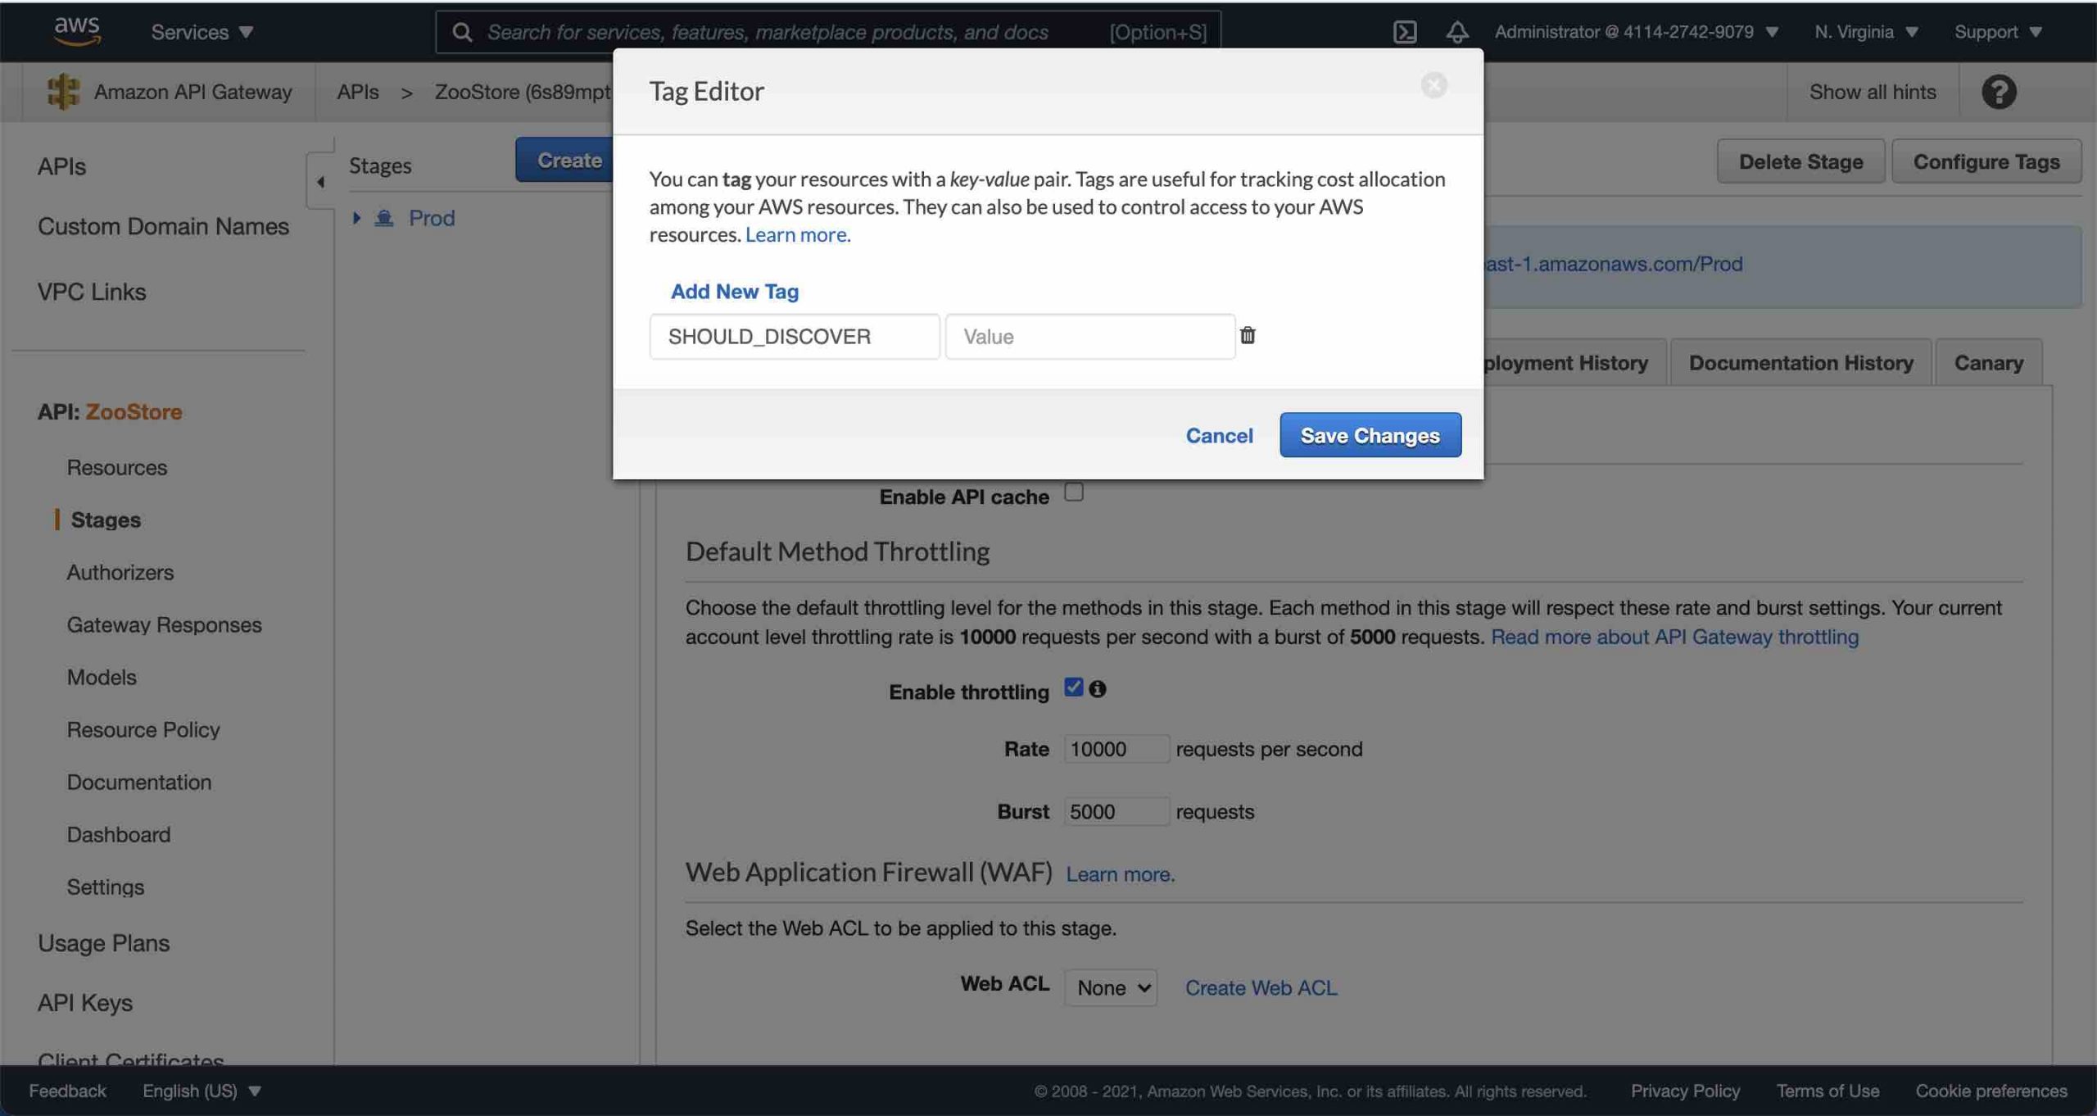The width and height of the screenshot is (2097, 1116).
Task: Open the help question mark icon
Action: [1999, 91]
